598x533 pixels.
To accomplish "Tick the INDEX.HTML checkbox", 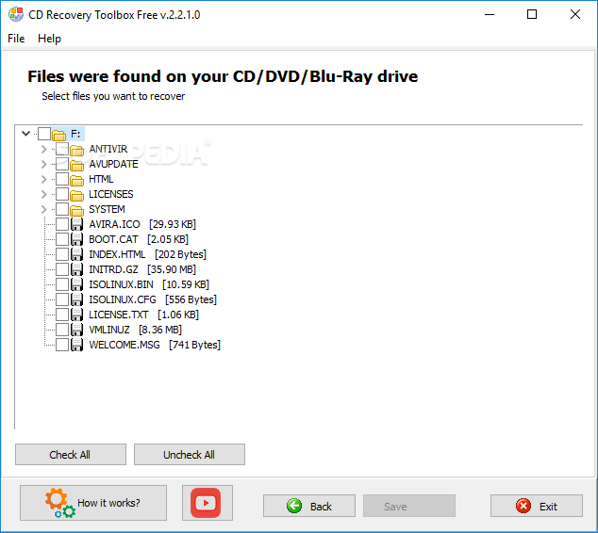I will coord(62,254).
